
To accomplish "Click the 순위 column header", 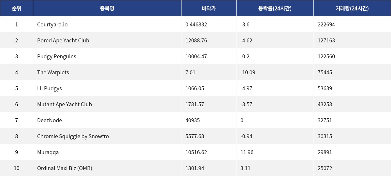I will pos(16,8).
